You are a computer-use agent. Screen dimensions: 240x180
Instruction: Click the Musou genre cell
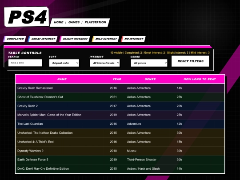pyautogui.click(x=132, y=151)
